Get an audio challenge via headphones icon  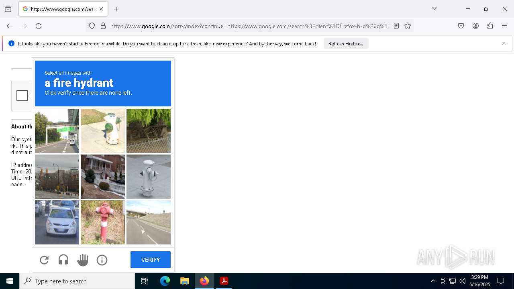[63, 260]
